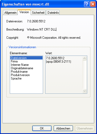The height and width of the screenshot is (134, 97).
Task: Click the Beschreibung text Windows NT CRT DLL
Action: point(41,29)
